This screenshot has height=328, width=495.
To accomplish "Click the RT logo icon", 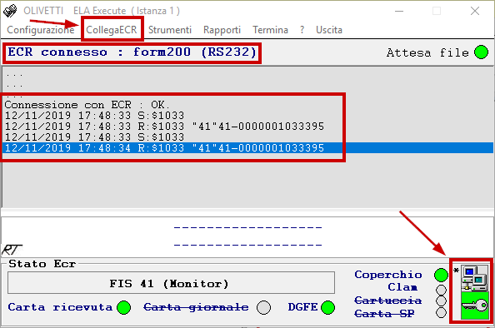I will (x=12, y=250).
